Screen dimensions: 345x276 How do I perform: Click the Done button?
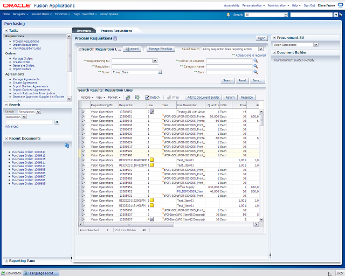pos(261,38)
